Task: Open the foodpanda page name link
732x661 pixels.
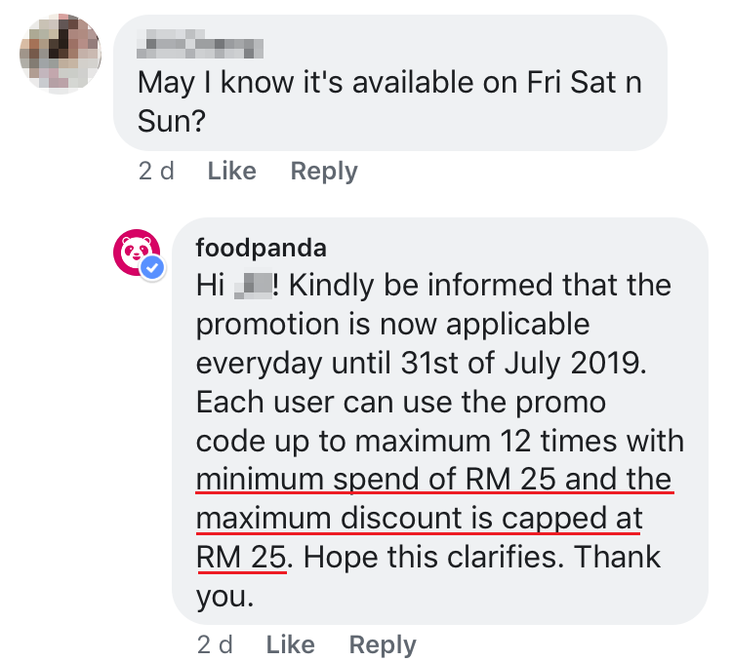Action: click(261, 247)
